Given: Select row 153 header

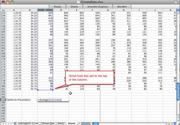Looking at the screenshot, I should (x=3, y=13).
